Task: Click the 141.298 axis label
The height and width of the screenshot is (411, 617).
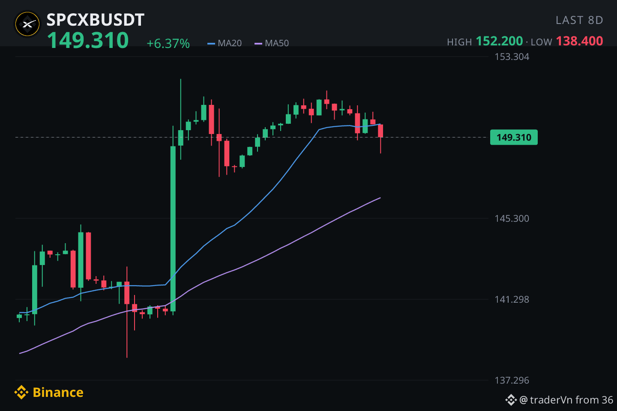Action: (512, 299)
